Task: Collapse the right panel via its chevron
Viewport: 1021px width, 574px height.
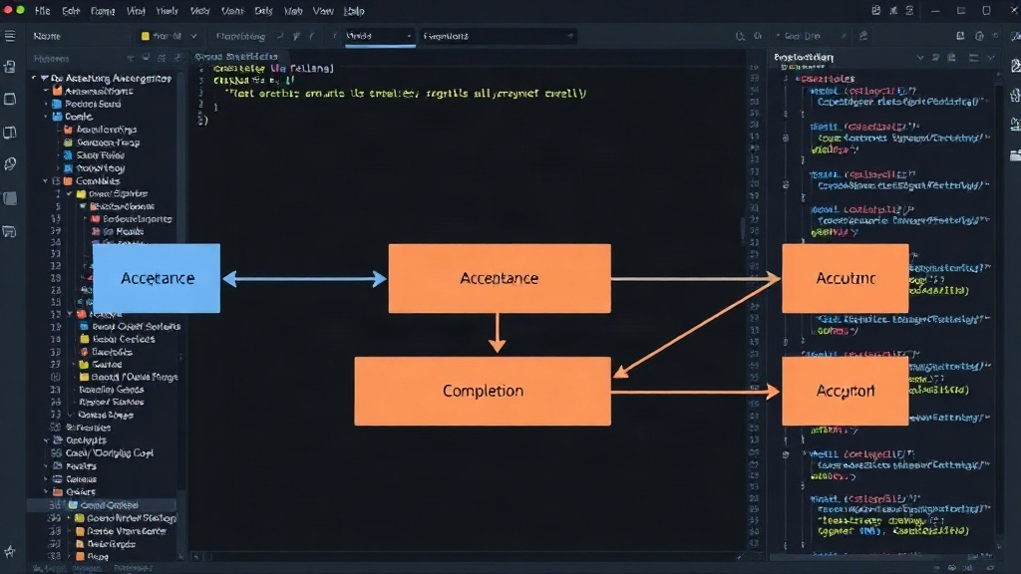Action: (920, 58)
